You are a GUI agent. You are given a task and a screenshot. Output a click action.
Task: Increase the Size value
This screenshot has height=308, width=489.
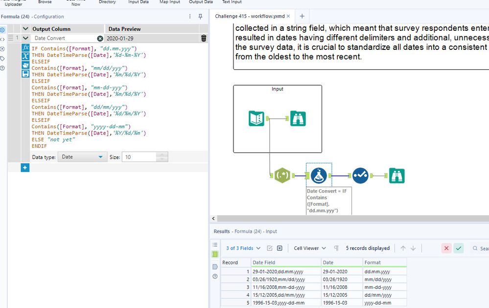click(162, 154)
